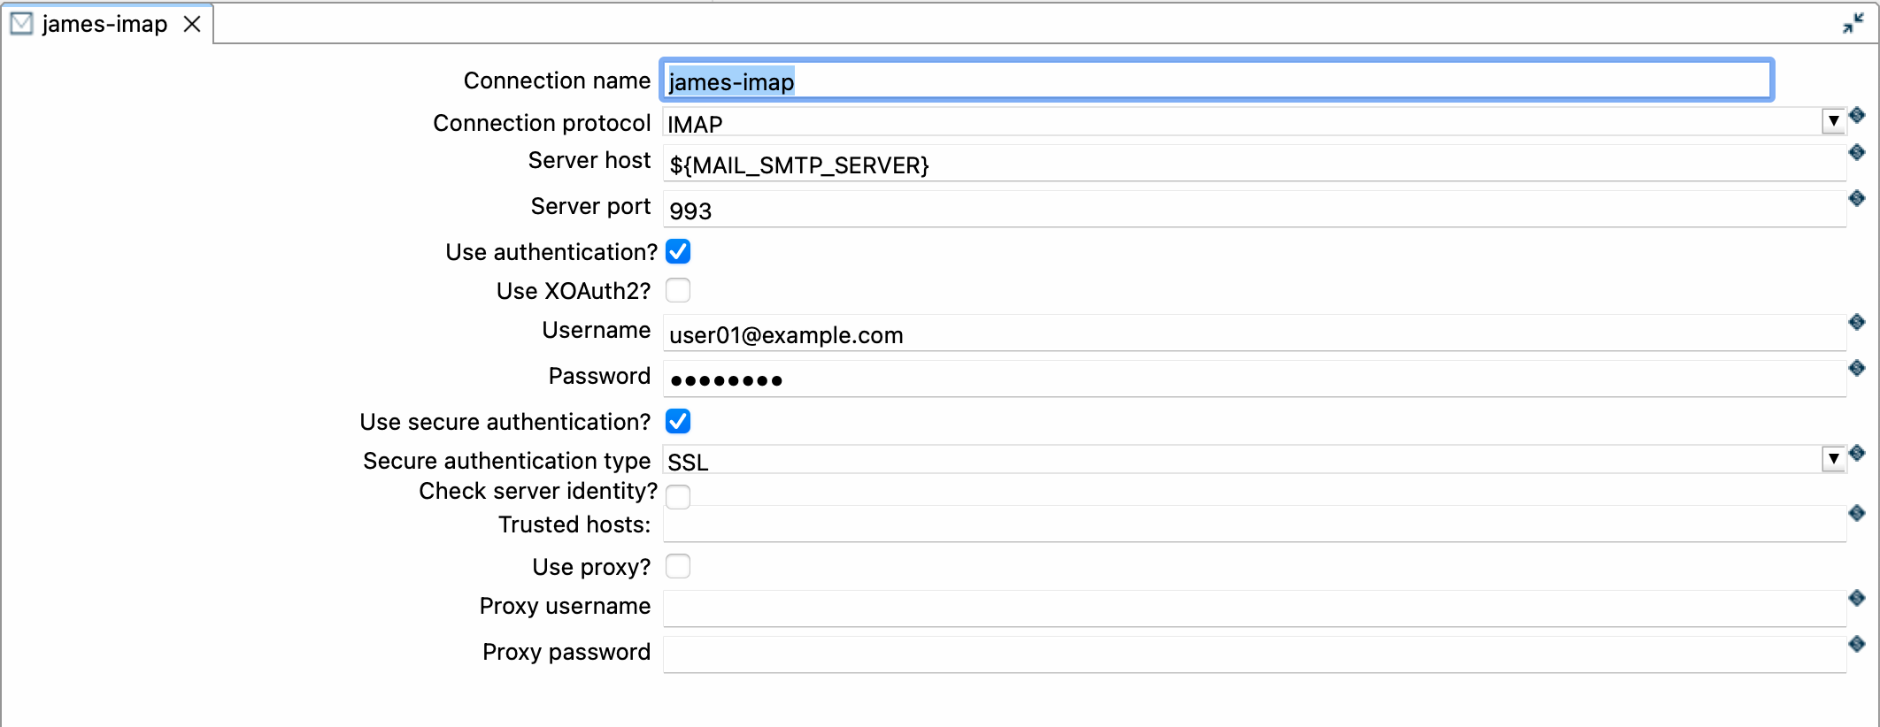Enable the Use proxy checkbox
This screenshot has width=1880, height=727.
point(678,567)
